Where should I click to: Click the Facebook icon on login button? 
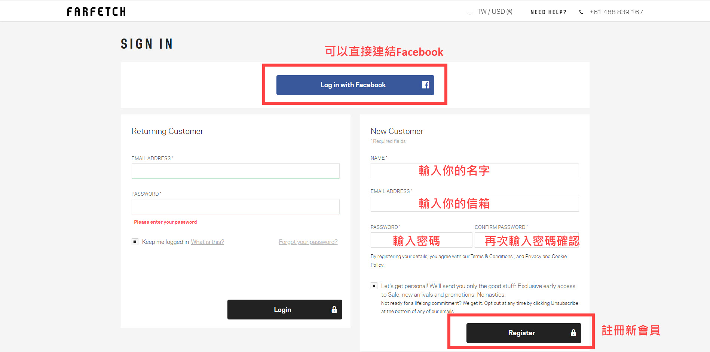click(425, 85)
